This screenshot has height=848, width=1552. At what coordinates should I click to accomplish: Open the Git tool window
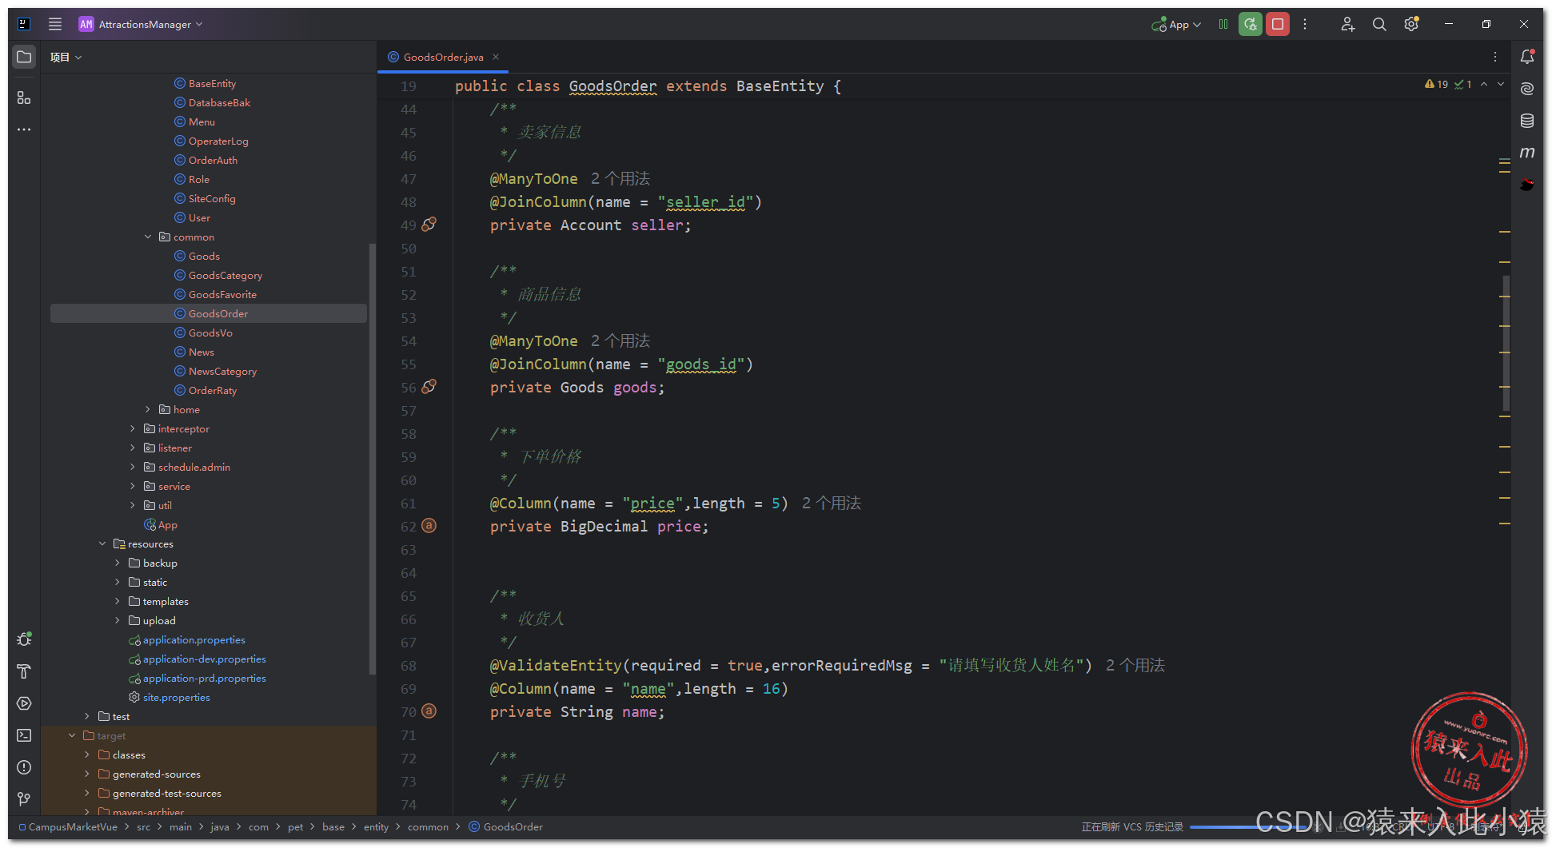(24, 799)
